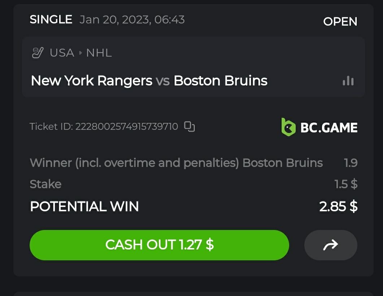
Task: Open New York Rangers vs Boston Bruins match
Action: 149,81
